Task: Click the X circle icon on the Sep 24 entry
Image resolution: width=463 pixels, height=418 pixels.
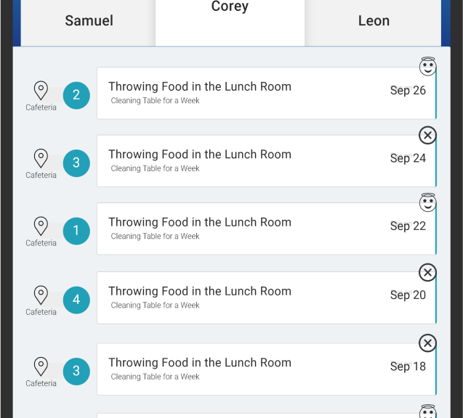Action: (x=427, y=135)
